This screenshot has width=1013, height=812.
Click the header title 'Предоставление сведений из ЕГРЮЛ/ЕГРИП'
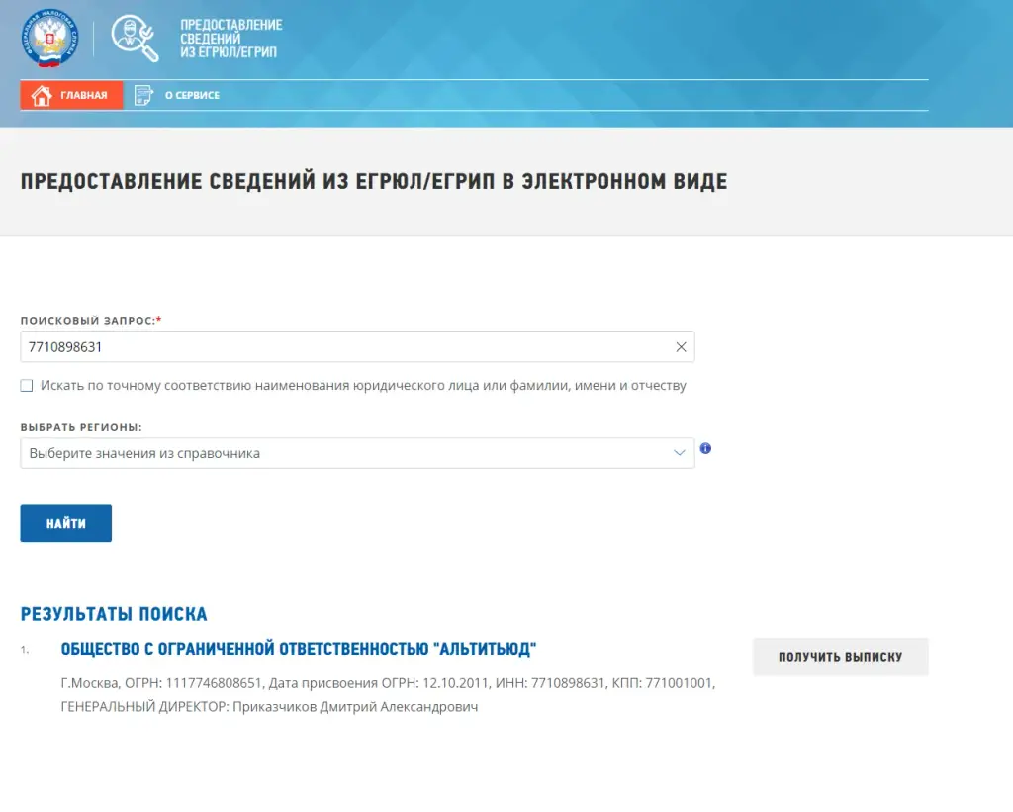(230, 39)
